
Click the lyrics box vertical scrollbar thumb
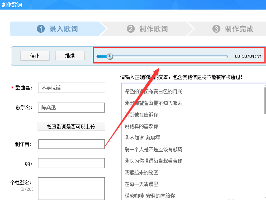(x=265, y=101)
